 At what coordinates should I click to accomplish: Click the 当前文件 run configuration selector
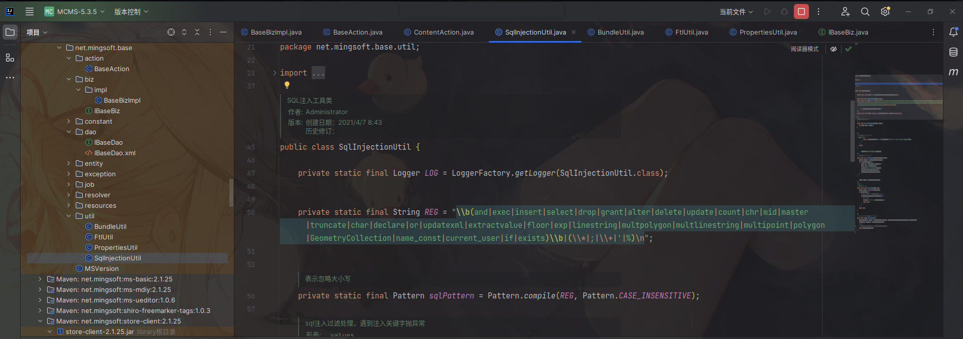tap(736, 12)
